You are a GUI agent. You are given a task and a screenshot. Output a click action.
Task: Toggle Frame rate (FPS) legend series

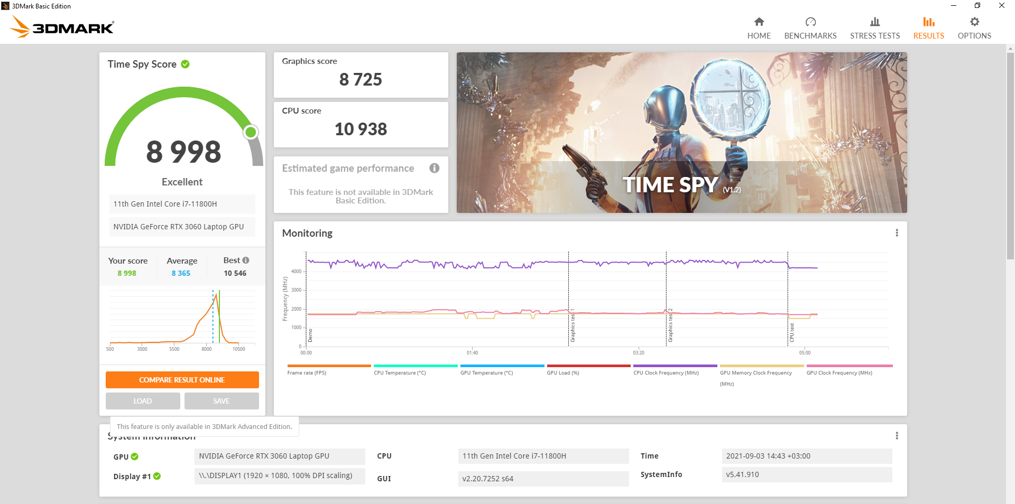pyautogui.click(x=329, y=369)
